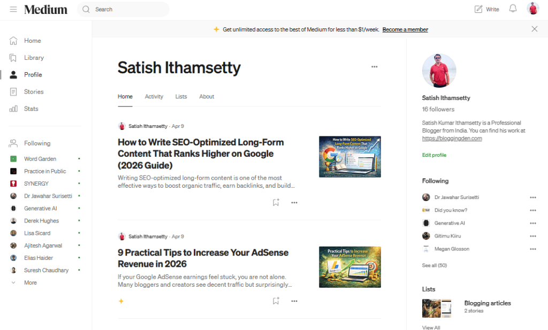Open the Blogging articles list thumbnail
The height and width of the screenshot is (330, 548).
coord(437,308)
